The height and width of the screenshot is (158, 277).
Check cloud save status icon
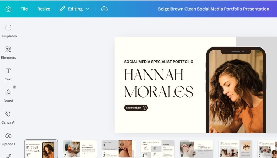(104, 9)
